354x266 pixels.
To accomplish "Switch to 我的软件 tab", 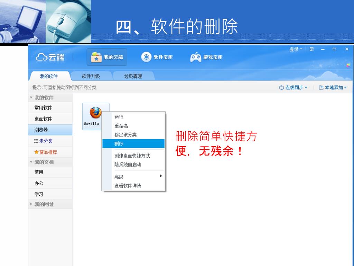I will pos(49,76).
